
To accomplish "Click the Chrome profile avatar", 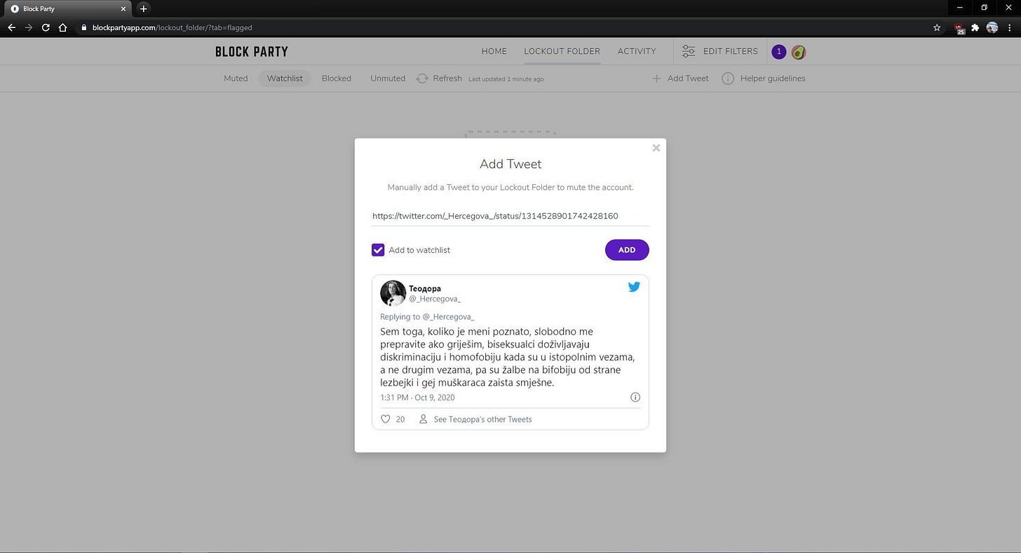I will pos(992,28).
